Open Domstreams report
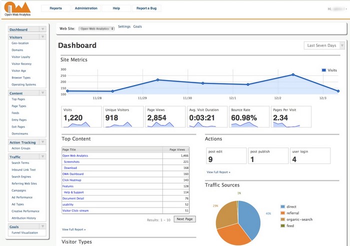This screenshot has height=246, width=350. point(20,133)
